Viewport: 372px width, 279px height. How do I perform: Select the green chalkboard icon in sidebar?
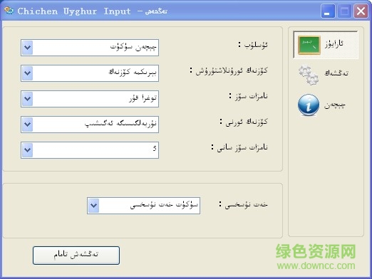tap(309, 45)
